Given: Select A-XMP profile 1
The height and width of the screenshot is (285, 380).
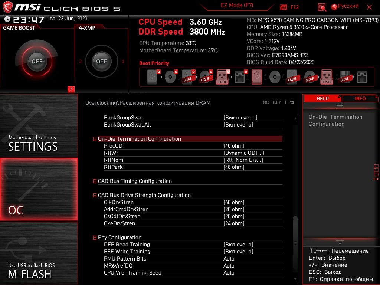Looking at the screenshot, I should coord(123,61).
